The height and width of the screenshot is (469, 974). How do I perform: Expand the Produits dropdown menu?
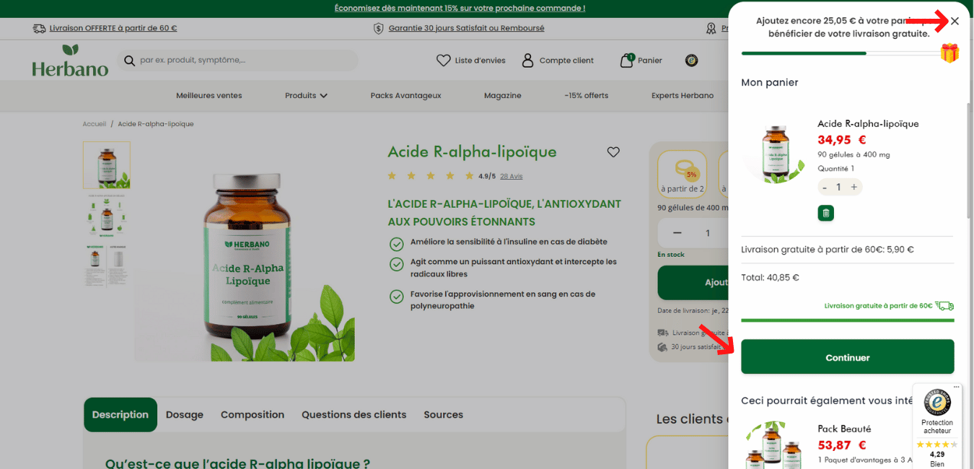pyautogui.click(x=306, y=95)
